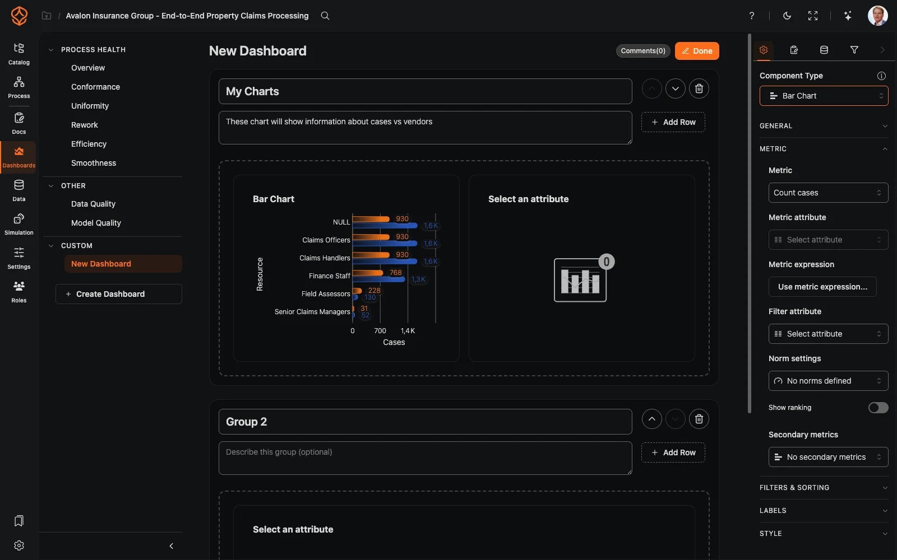897x560 pixels.
Task: Click the search magnifier icon in header
Action: pos(325,16)
